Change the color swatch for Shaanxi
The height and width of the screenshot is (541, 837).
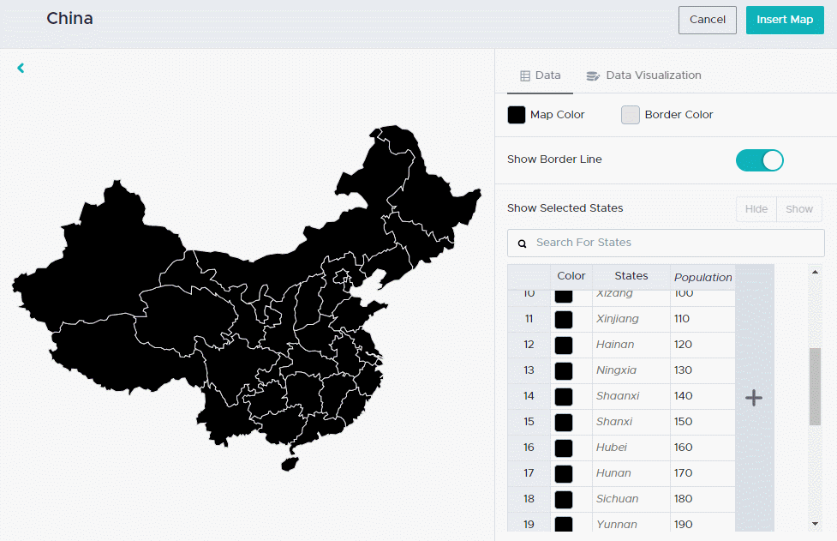pos(564,396)
